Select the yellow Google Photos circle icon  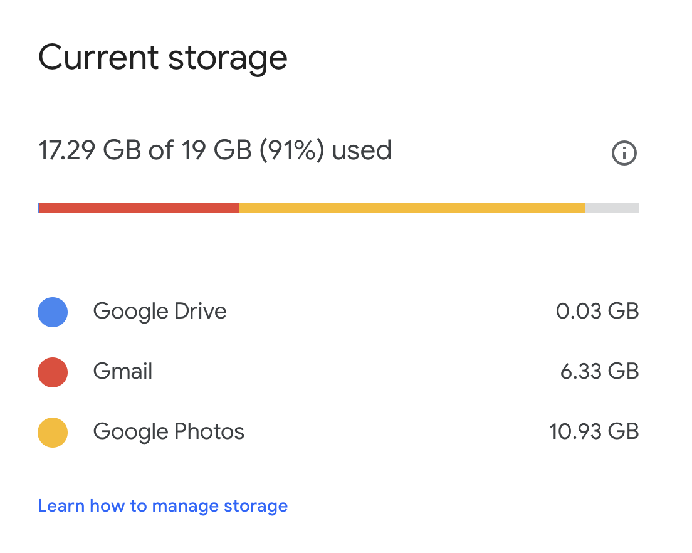(x=53, y=432)
